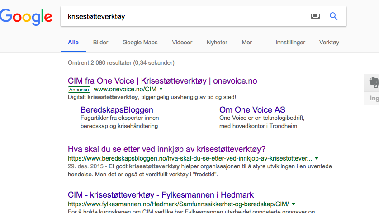Click the Omtrent 2 080 resultater text
This screenshot has height=213, width=379.
click(121, 62)
